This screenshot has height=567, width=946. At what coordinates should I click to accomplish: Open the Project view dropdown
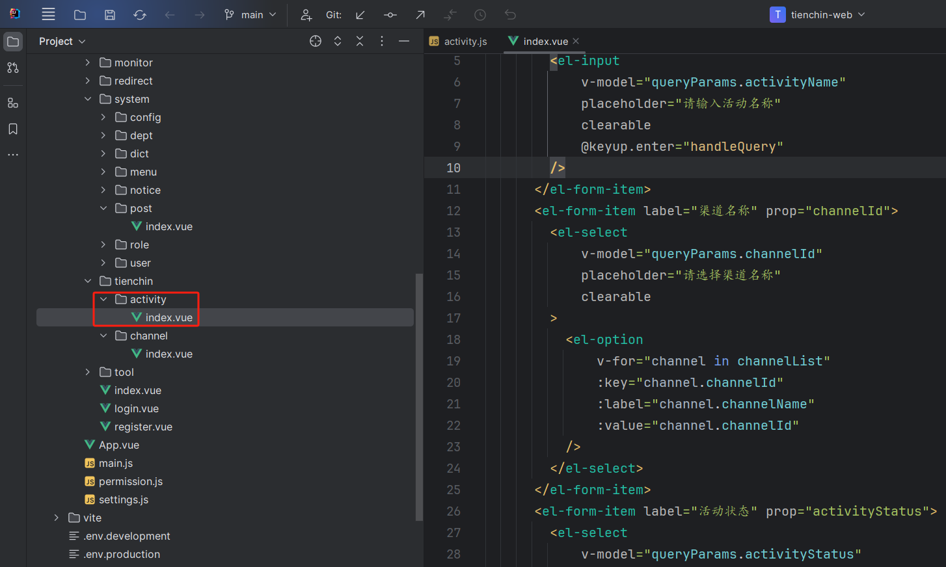coord(62,41)
